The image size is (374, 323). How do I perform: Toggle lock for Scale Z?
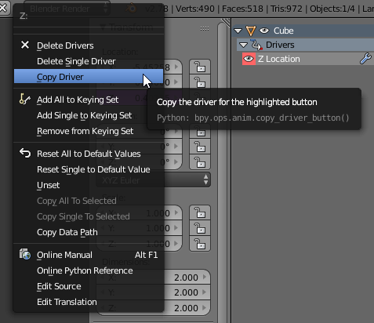click(200, 243)
